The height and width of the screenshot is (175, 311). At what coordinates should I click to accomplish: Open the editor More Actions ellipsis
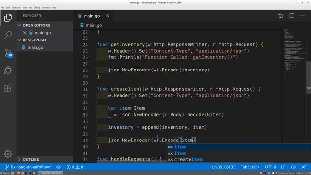coord(302,16)
